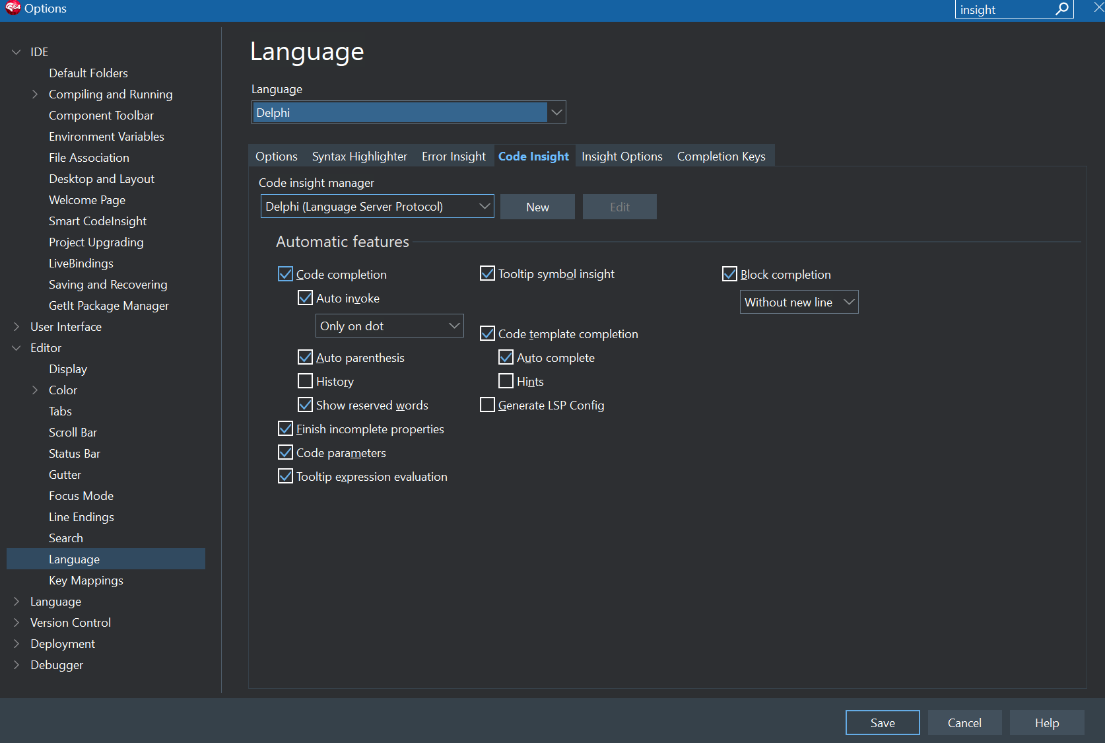Open the Status Bar settings
The height and width of the screenshot is (743, 1105).
pyautogui.click(x=75, y=454)
